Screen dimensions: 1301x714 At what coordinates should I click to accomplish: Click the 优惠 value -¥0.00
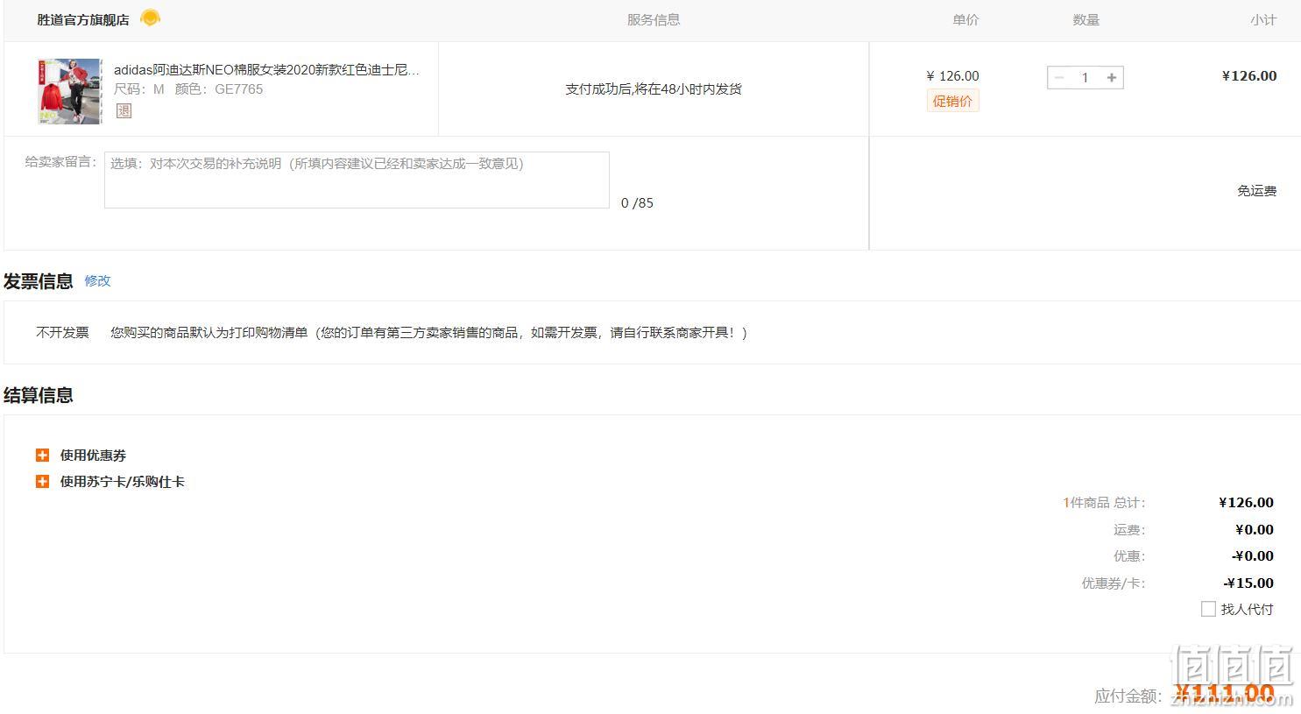point(1253,555)
